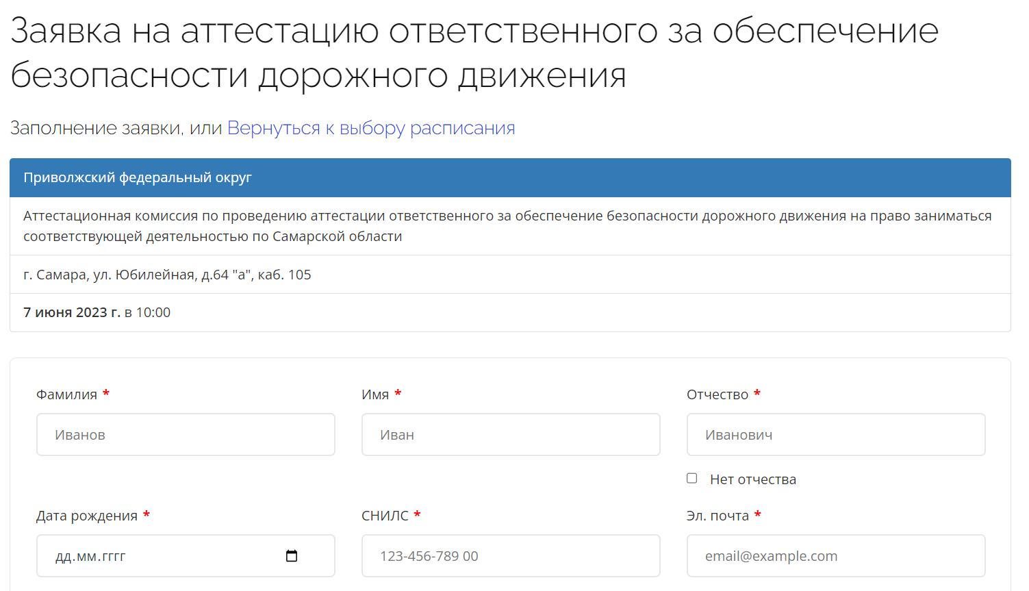Click the 'Отчество' field label
The image size is (1029, 591).
pyautogui.click(x=717, y=394)
